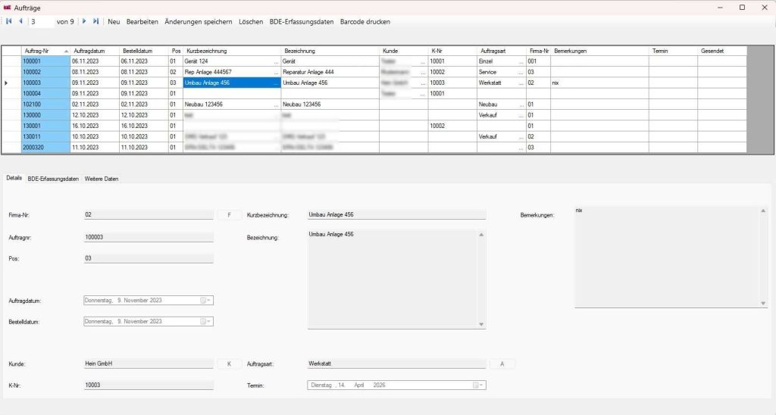Click into the Bemerkungen text area
This screenshot has height=415, width=776.
click(671, 257)
